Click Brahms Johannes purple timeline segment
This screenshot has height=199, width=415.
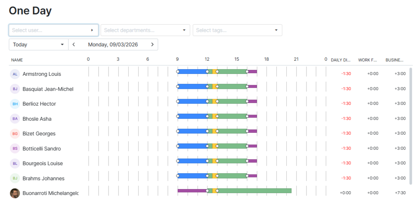252,176
